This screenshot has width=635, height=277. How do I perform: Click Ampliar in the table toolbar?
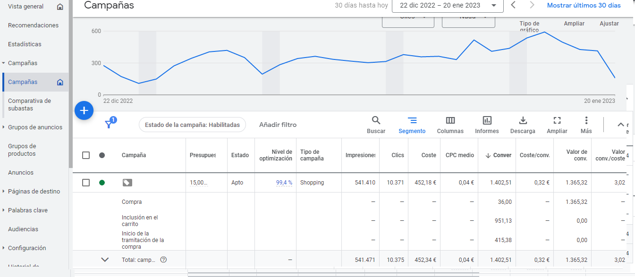coord(557,125)
